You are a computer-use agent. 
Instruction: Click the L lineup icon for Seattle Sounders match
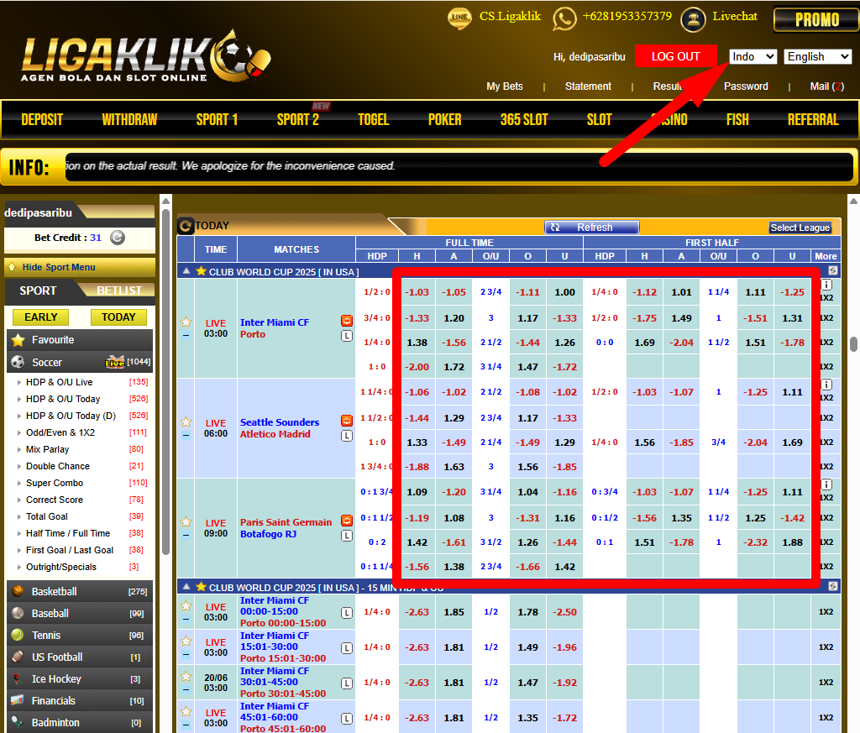[x=347, y=436]
